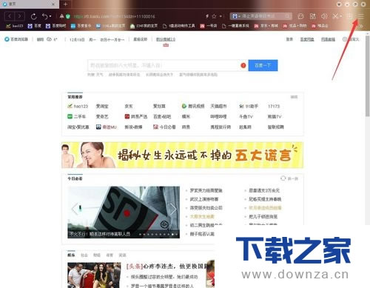Viewport: 370px width, 288px height.
Task: Open the 腾讯视频 site shortcut
Action: point(193,106)
